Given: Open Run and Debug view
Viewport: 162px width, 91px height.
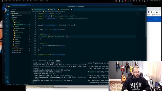Looking at the screenshot, I should point(7,18).
